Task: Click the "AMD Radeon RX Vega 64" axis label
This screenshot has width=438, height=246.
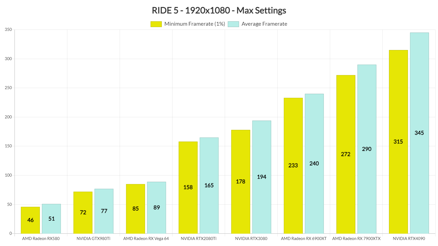Action: click(146, 239)
